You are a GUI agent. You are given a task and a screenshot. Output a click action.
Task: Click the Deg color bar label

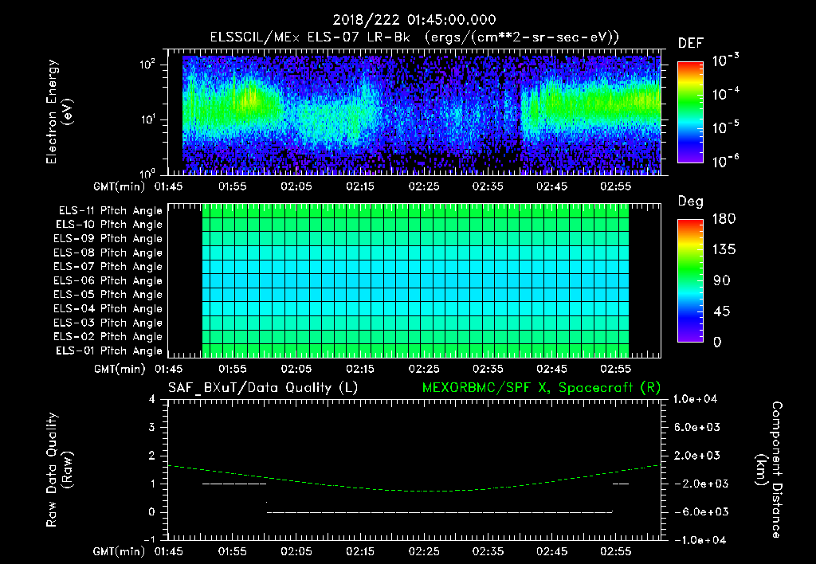(691, 202)
